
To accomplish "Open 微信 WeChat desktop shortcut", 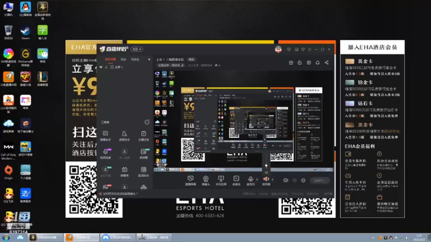I will coord(43,55).
